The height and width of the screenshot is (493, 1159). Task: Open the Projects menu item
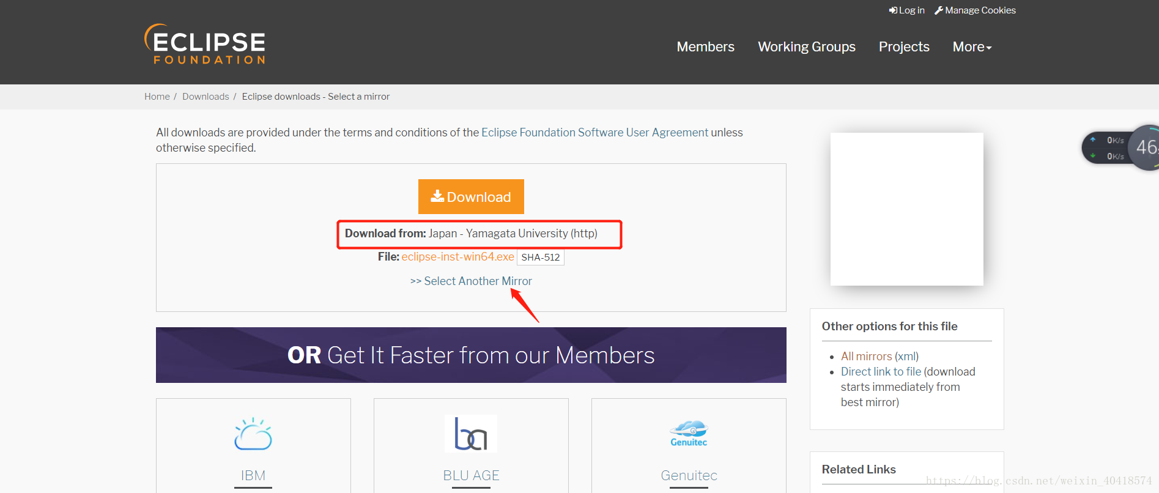[904, 46]
